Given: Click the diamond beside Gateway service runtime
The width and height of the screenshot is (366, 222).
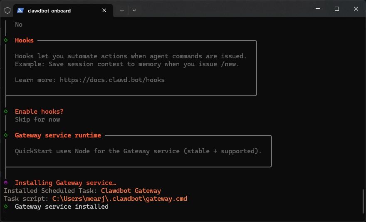Looking at the screenshot, I should (6, 135).
